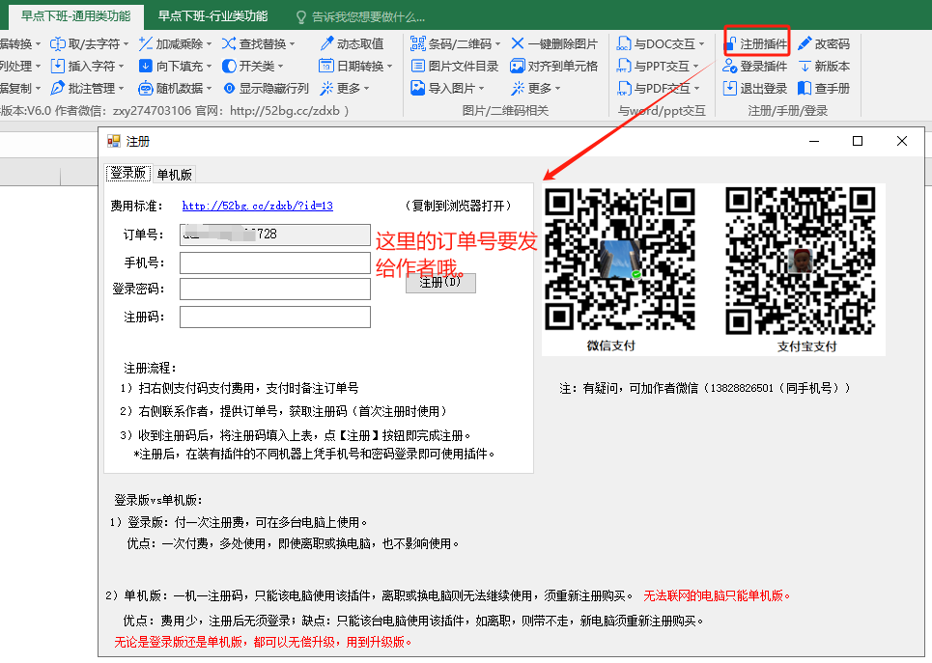Click the 登录版vs单机版 heading

tap(158, 500)
